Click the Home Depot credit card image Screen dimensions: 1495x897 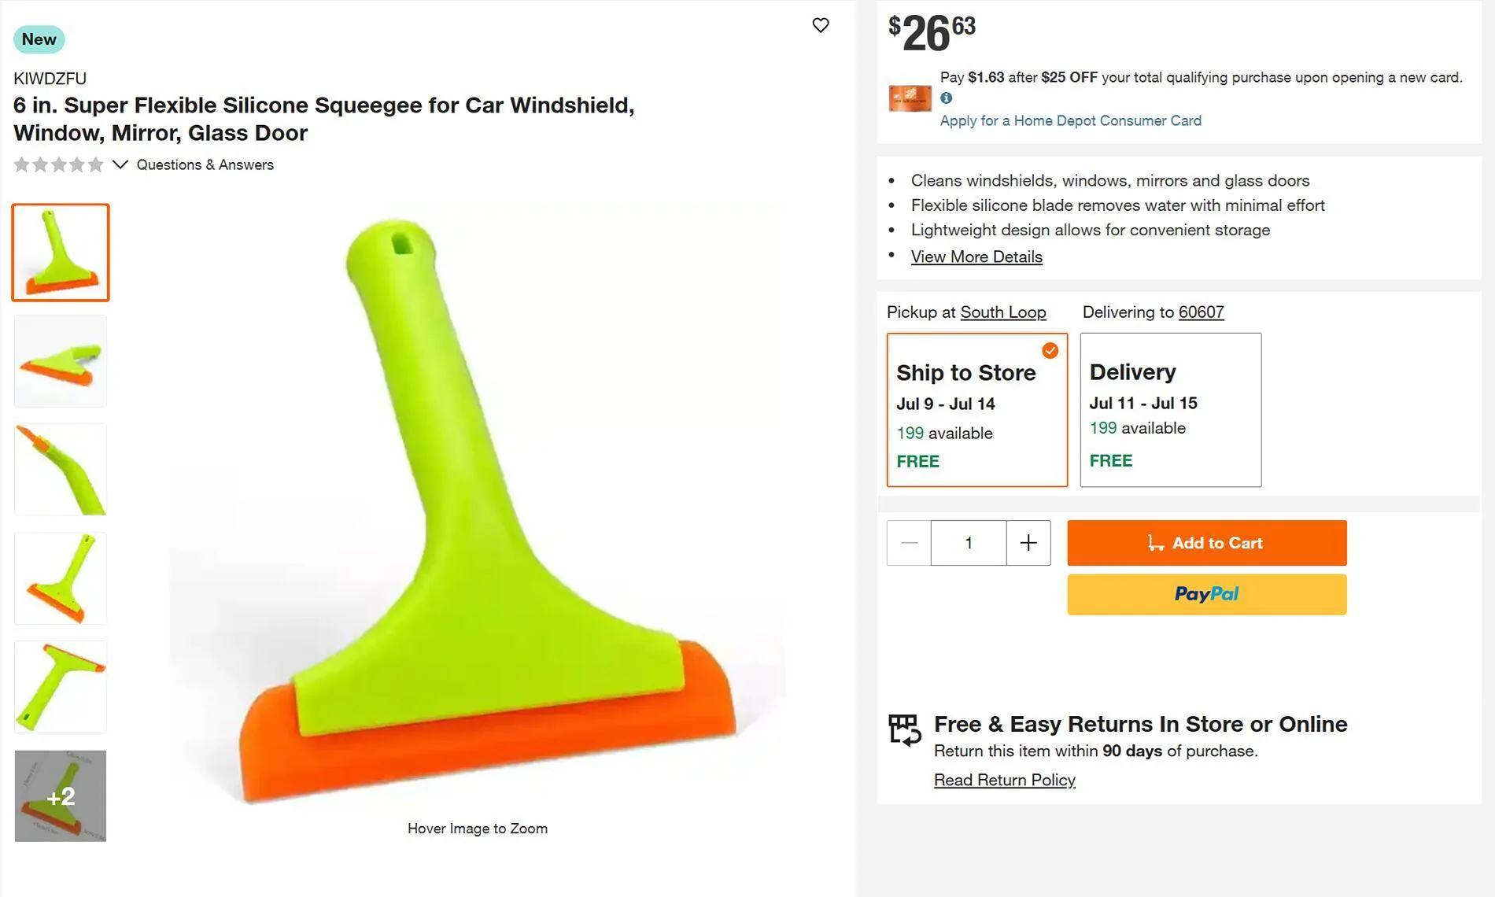point(910,98)
